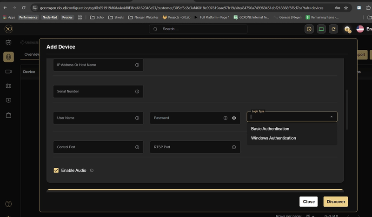The image size is (372, 217).
Task: Open the camera video sidebar icon
Action: pyautogui.click(x=8, y=72)
